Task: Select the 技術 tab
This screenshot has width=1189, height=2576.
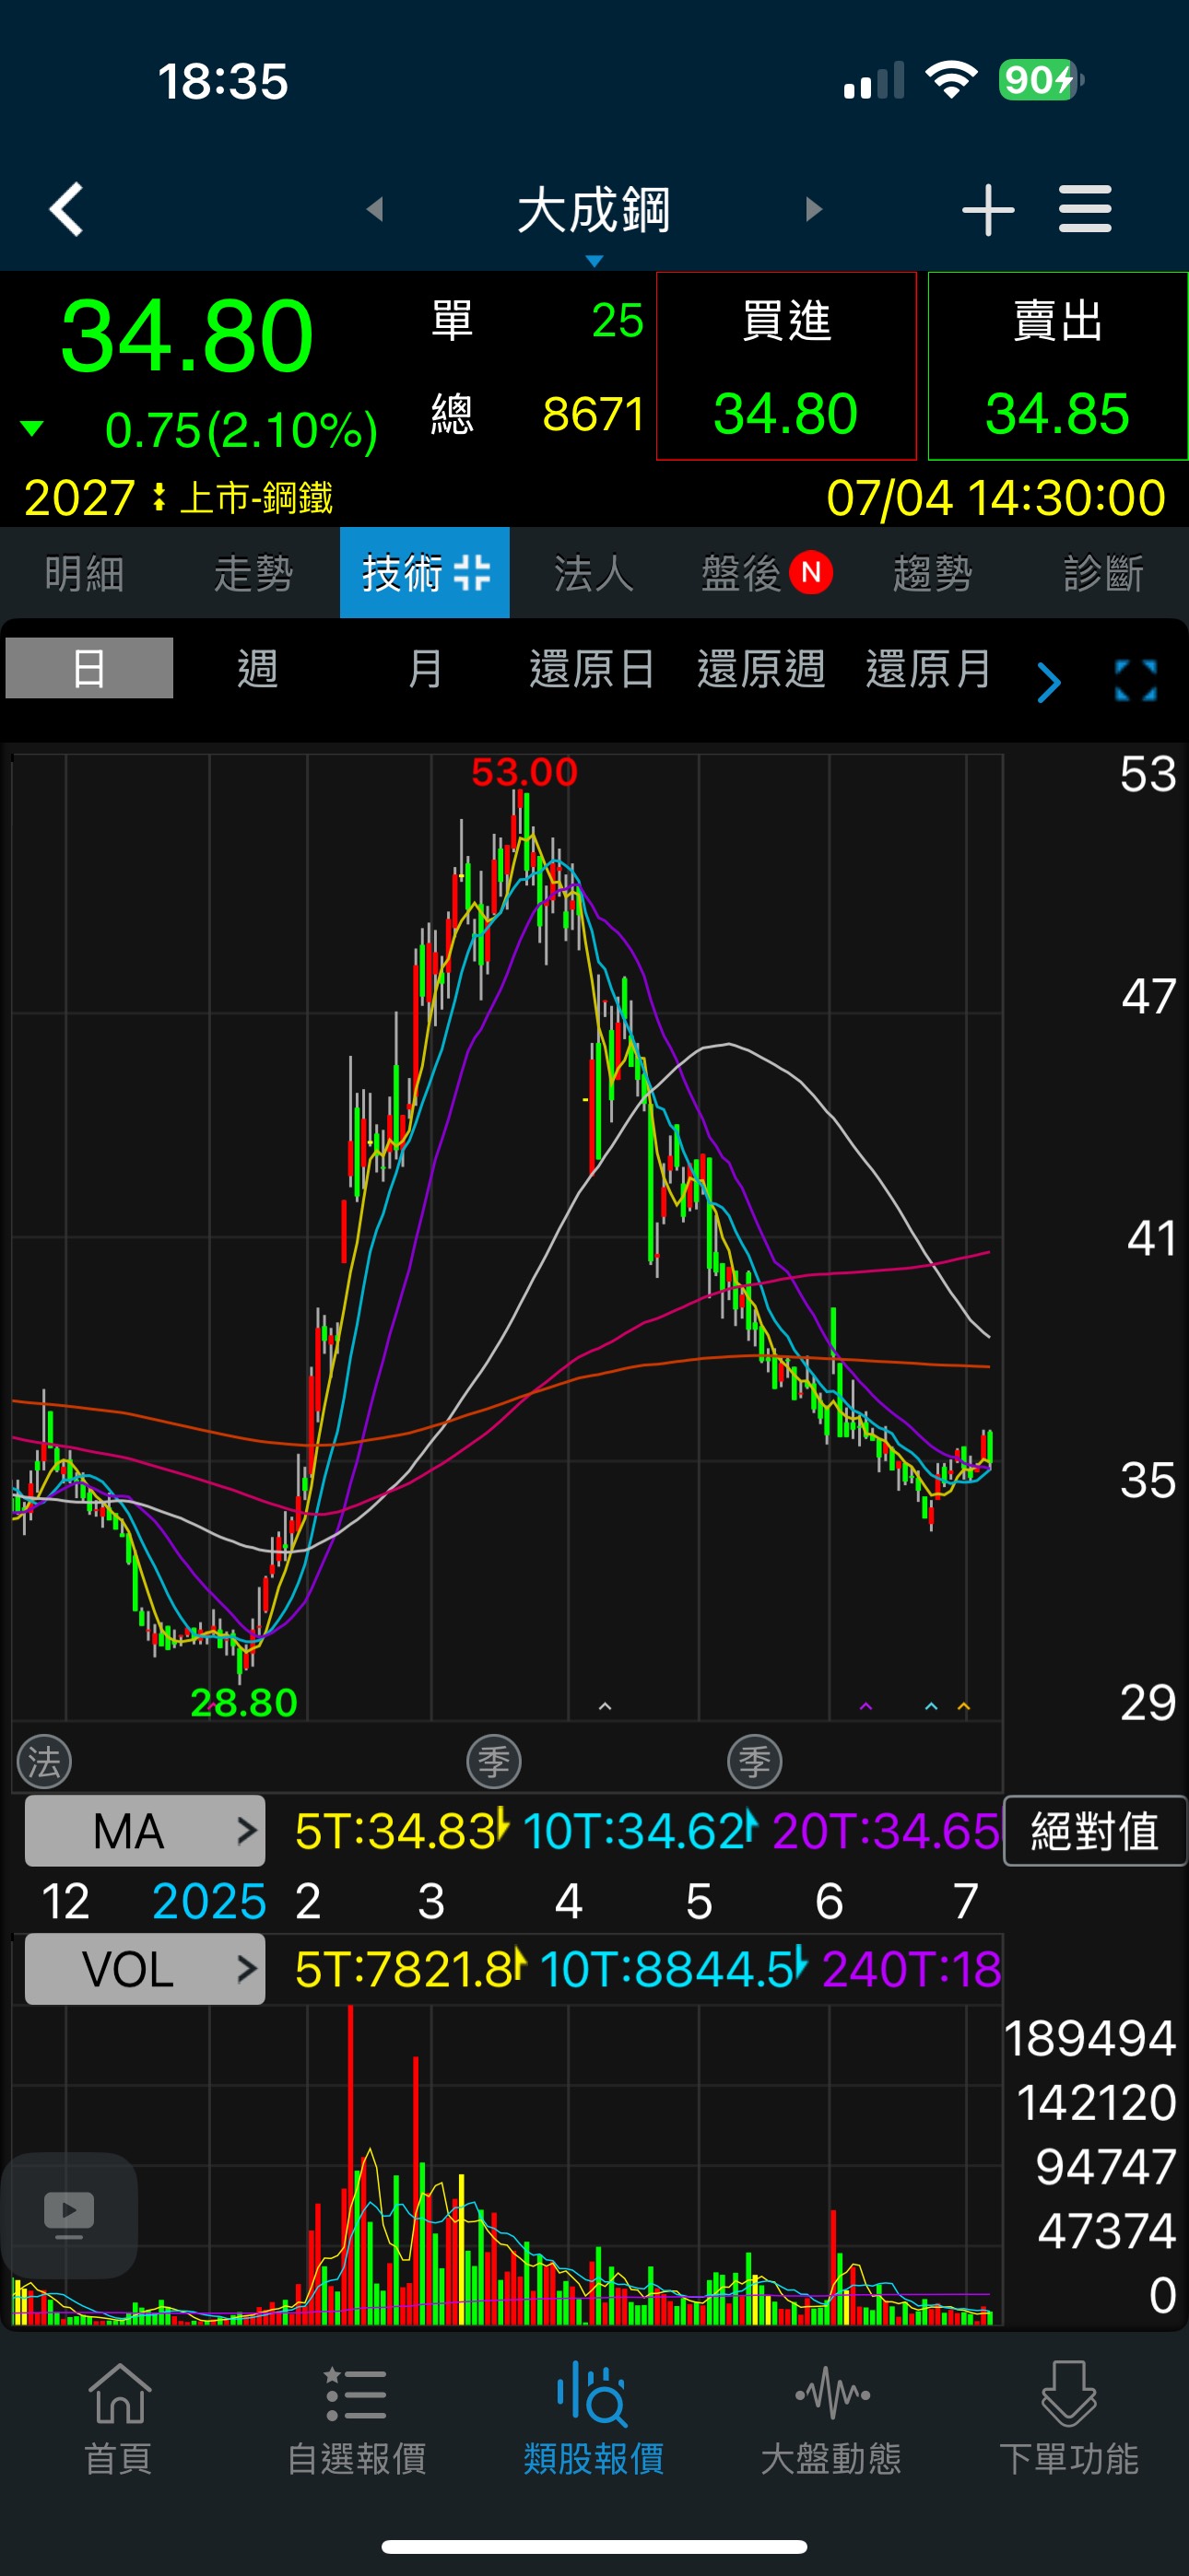Action: pos(424,573)
